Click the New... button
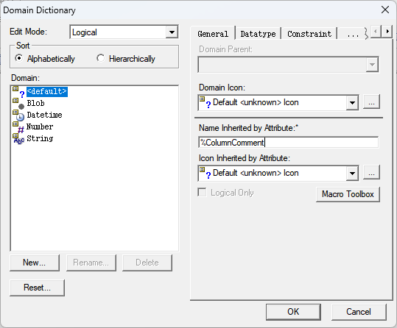The image size is (397, 328). point(35,263)
